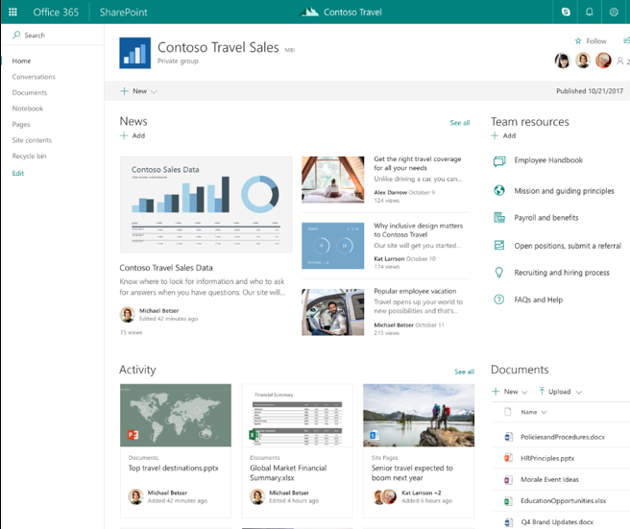Follow this site using the star icon
This screenshot has width=630, height=529.
tap(578, 41)
